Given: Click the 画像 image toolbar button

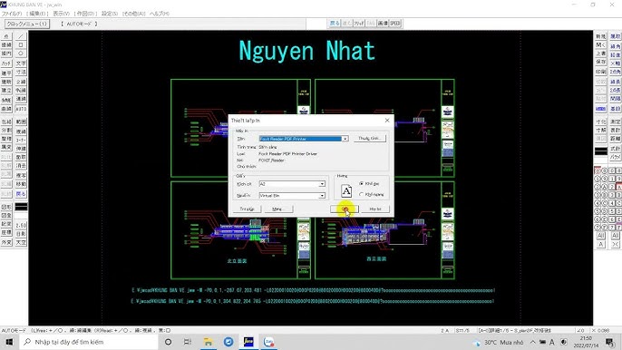Looking at the screenshot, I should (383, 24).
